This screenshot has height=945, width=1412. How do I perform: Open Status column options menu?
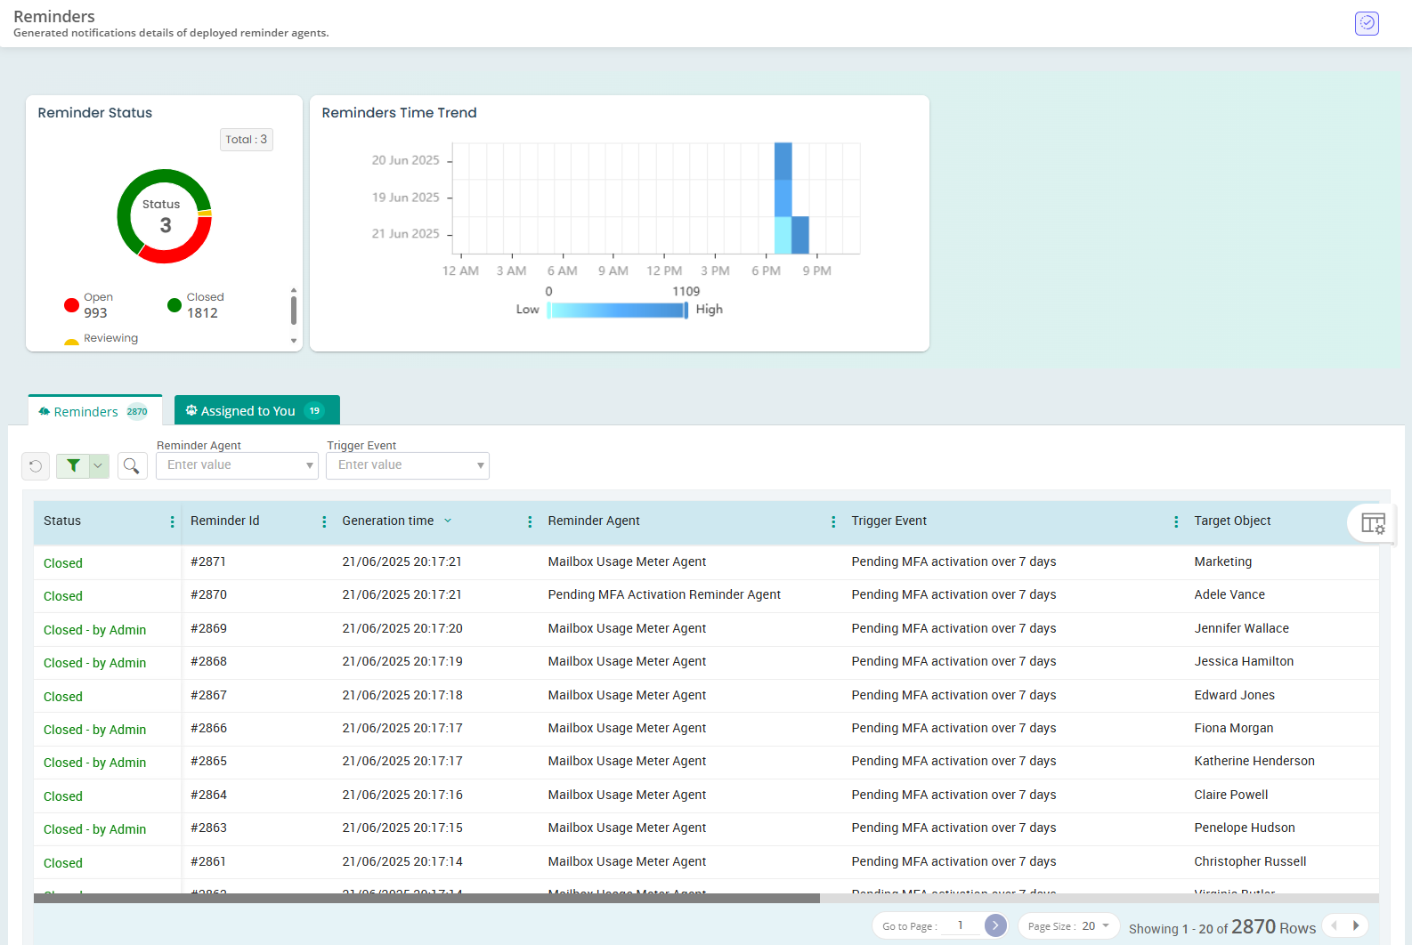(x=172, y=522)
